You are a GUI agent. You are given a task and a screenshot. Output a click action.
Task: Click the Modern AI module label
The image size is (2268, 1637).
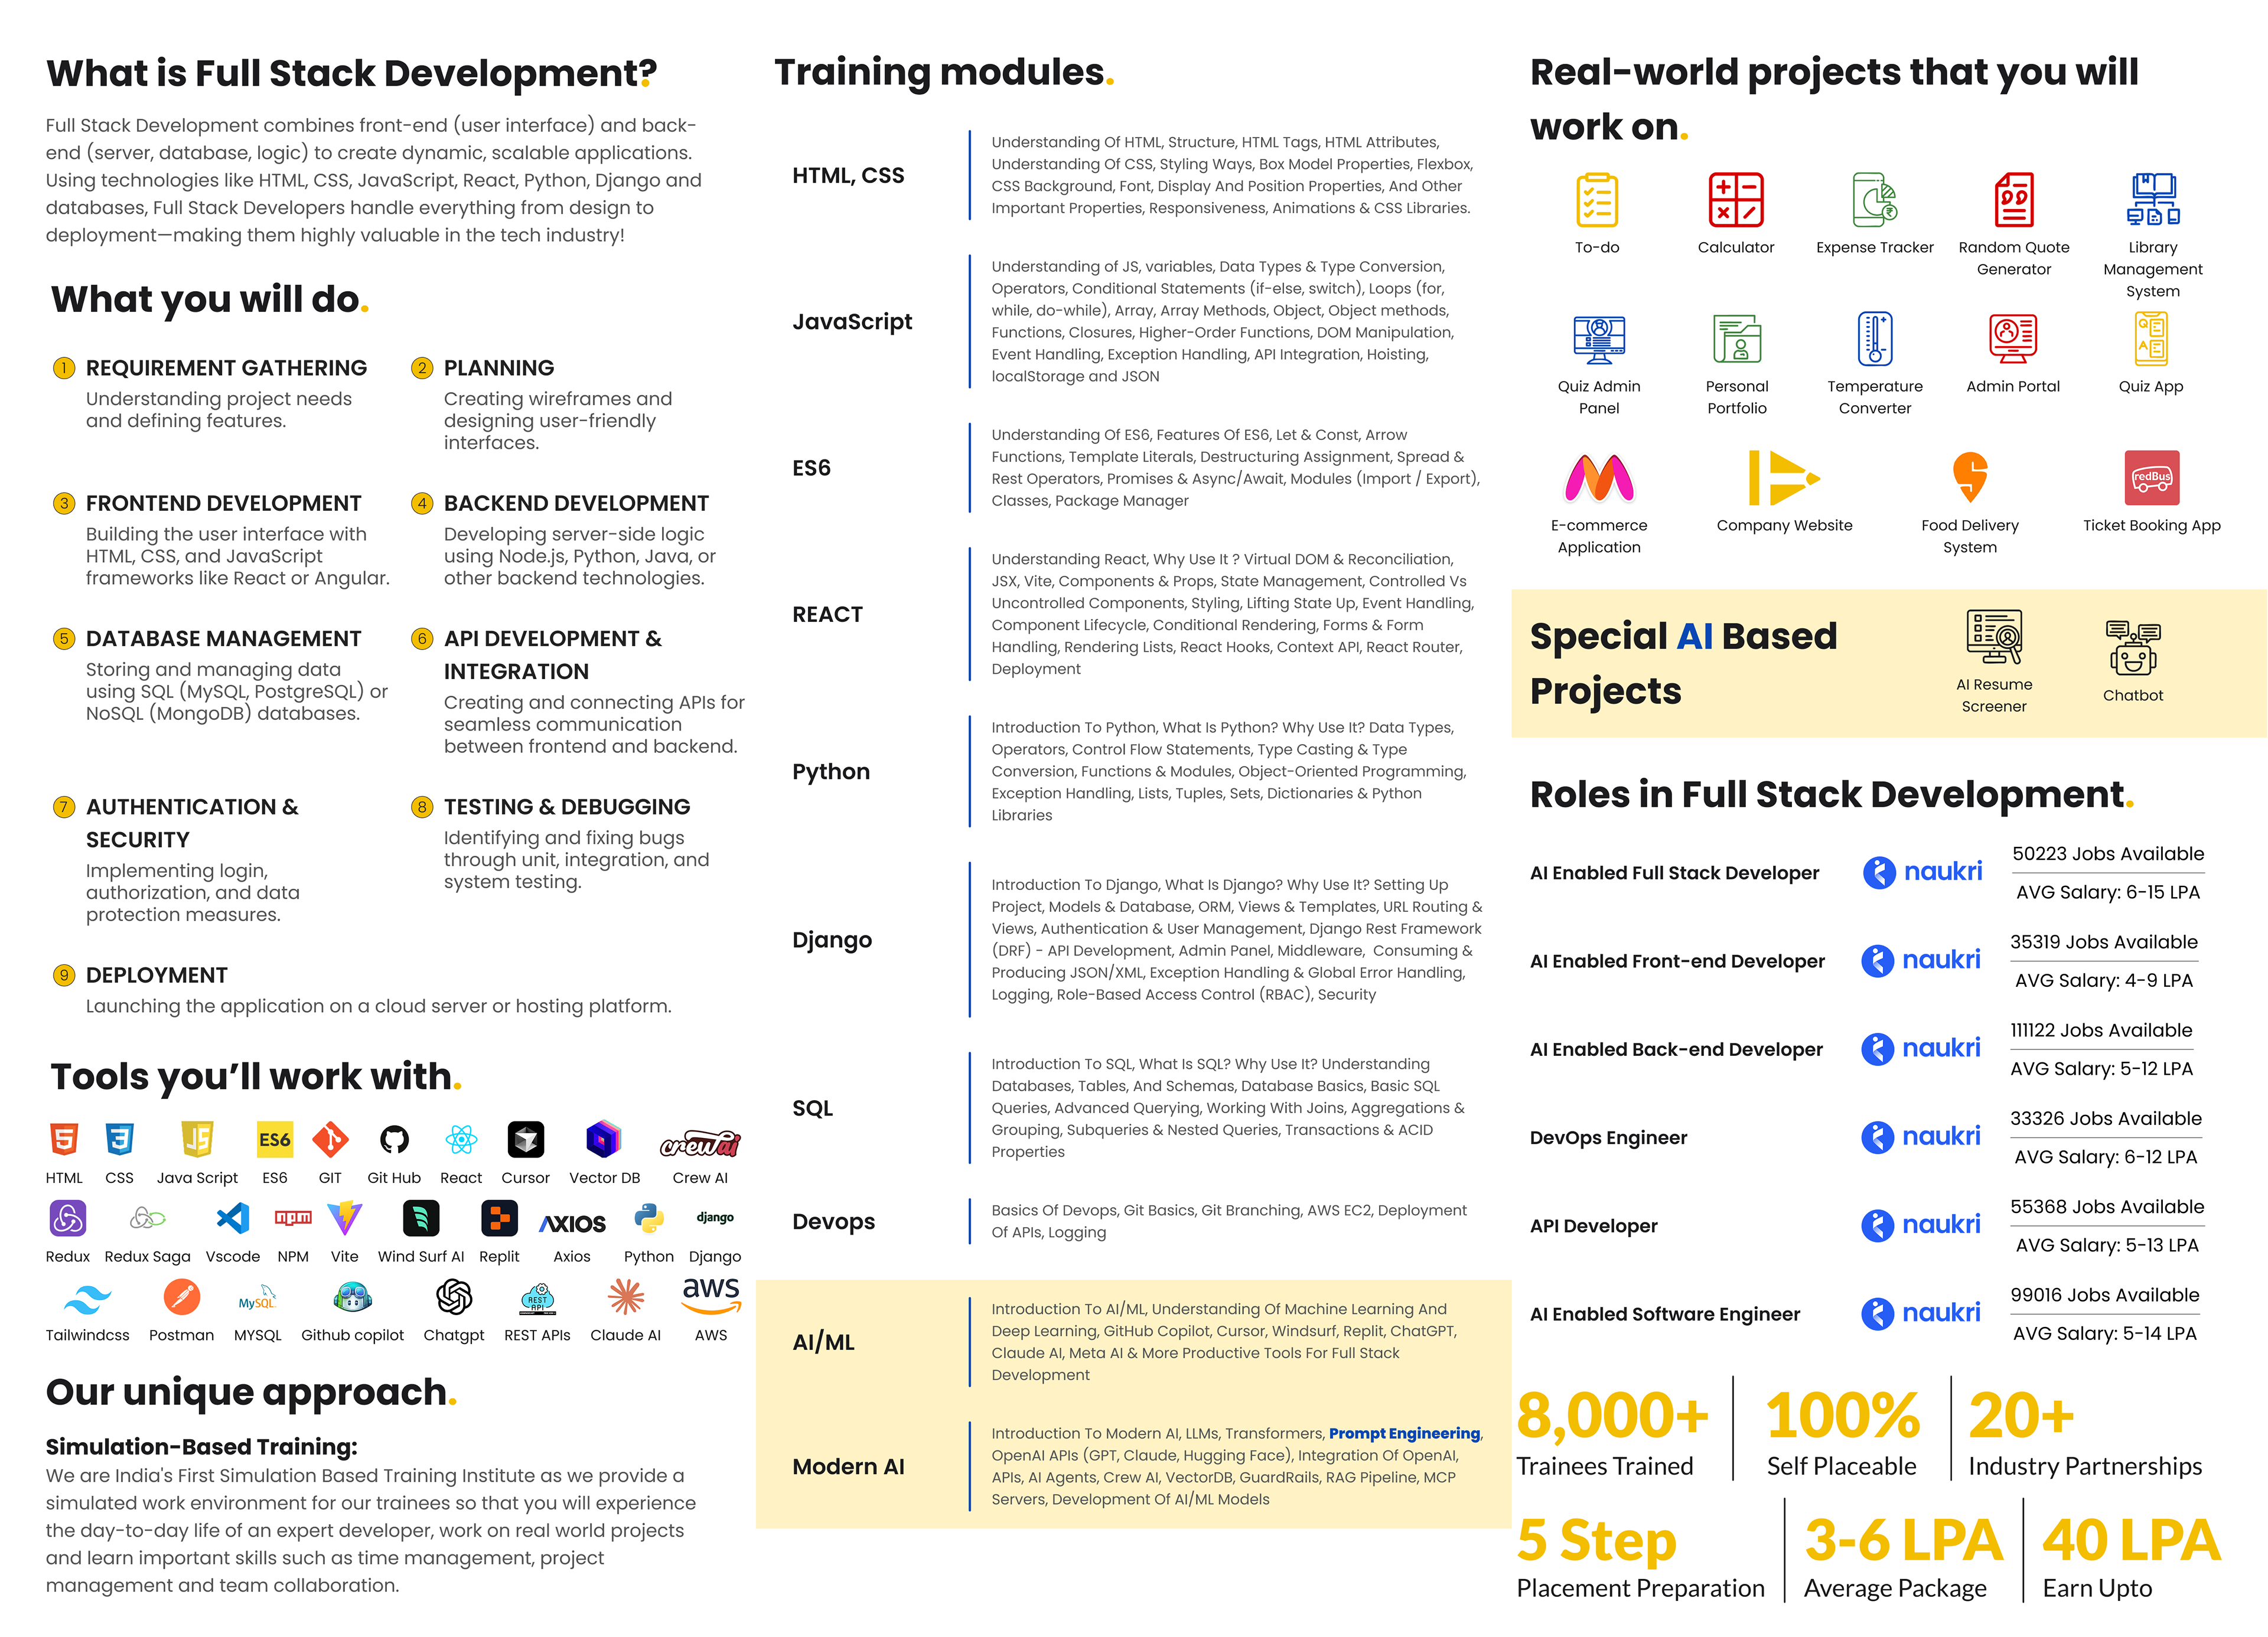tap(847, 1466)
